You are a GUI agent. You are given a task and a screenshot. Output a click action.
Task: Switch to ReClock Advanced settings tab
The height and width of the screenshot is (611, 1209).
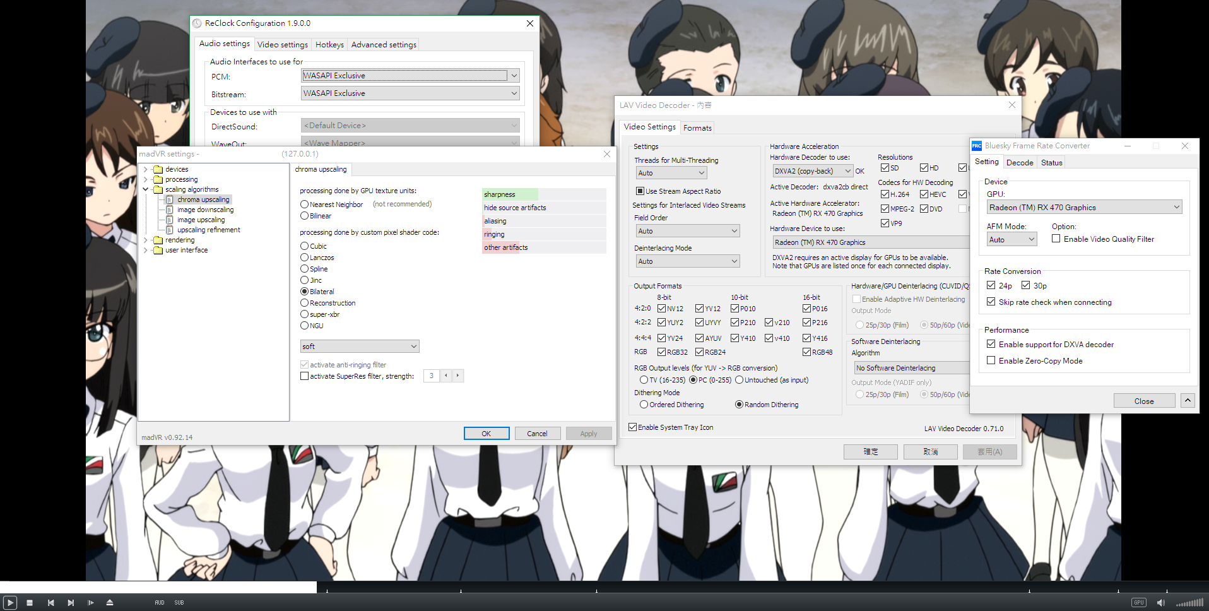384,45
